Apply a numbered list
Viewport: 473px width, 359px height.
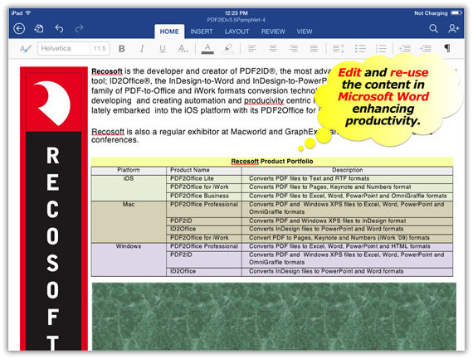point(381,49)
